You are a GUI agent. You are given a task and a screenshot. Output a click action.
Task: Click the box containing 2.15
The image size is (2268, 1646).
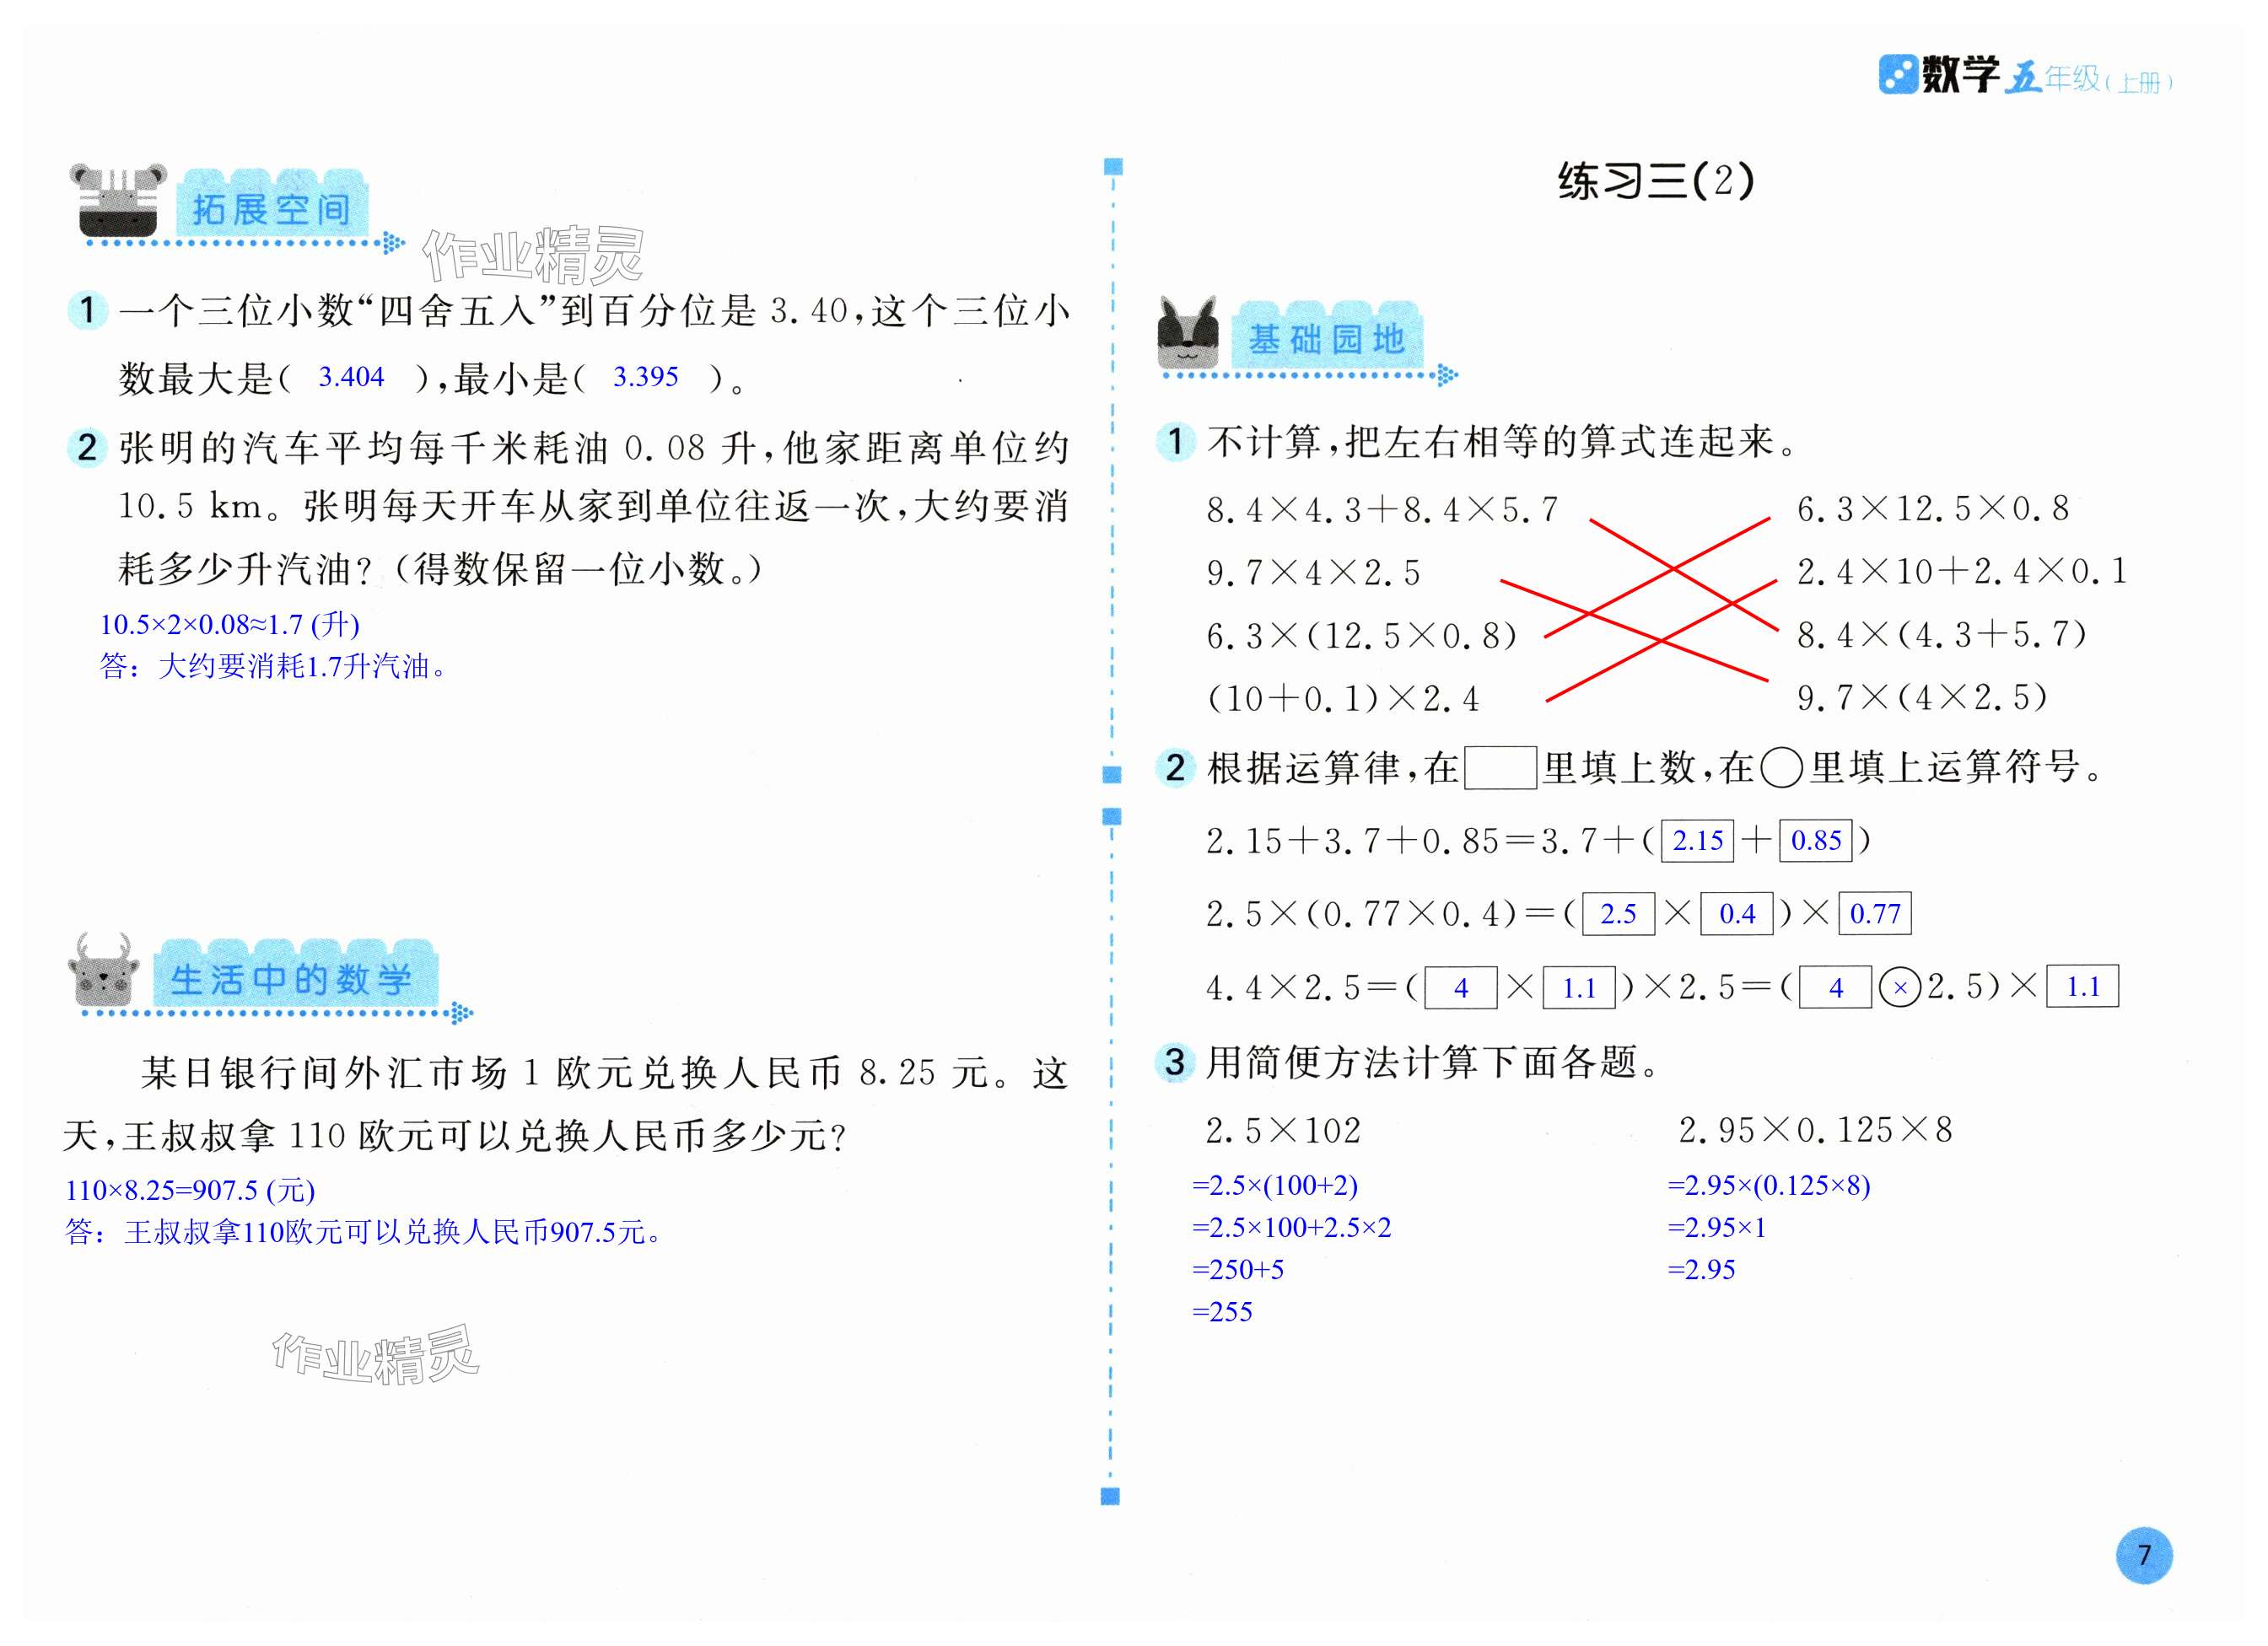1698,840
